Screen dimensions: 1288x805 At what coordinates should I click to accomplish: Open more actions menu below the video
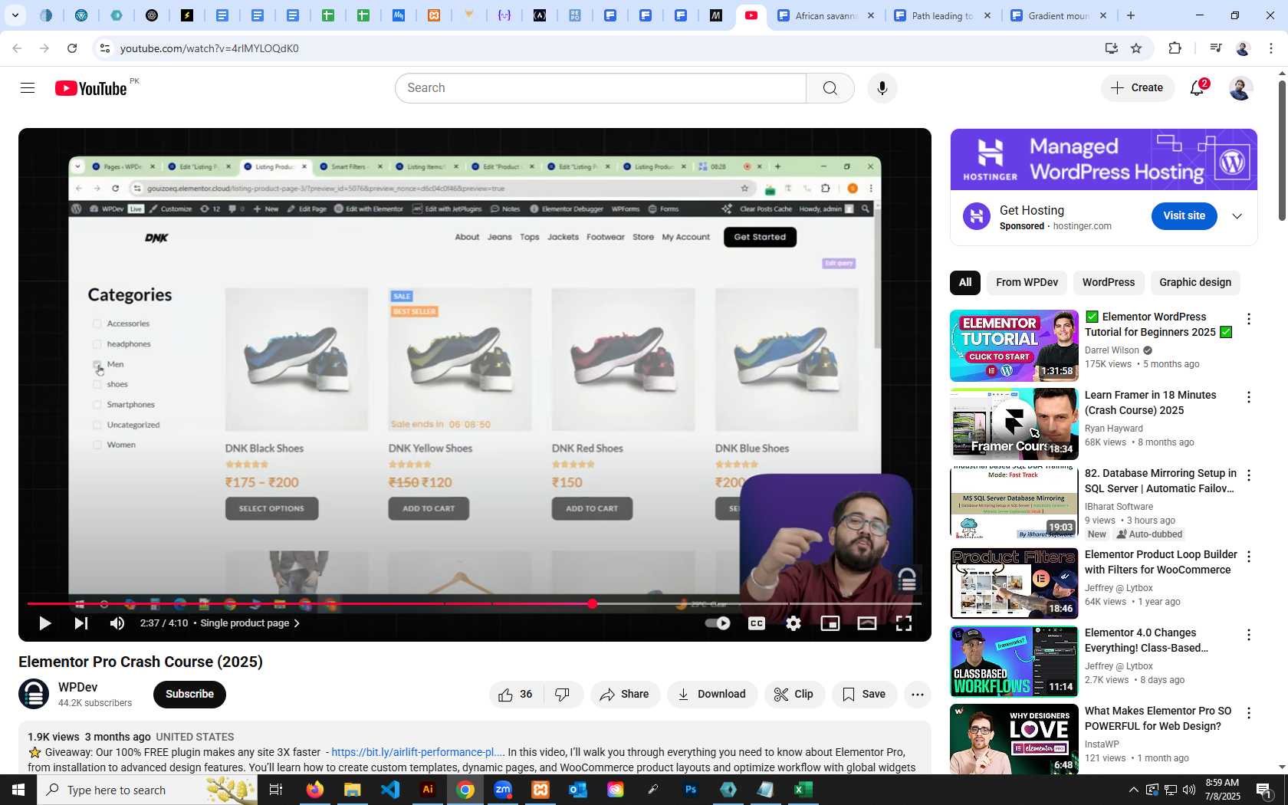pos(918,695)
